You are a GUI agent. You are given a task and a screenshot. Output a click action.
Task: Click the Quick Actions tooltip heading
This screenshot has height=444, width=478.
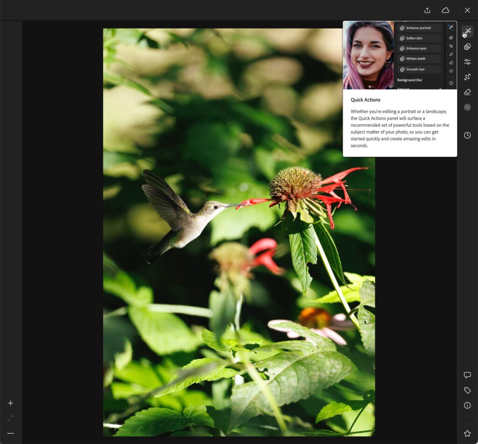[x=366, y=100]
